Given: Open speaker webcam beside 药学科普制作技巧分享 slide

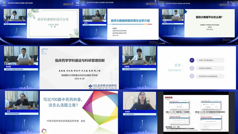Looking at the screenshot, I should pyautogui.click(x=15, y=15).
